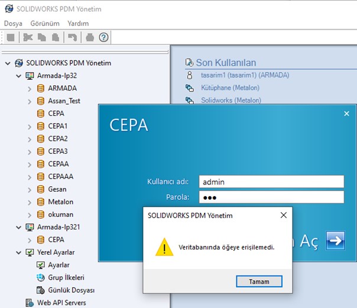The image size is (357, 308).
Task: Open the Yardım menu
Action: click(78, 23)
